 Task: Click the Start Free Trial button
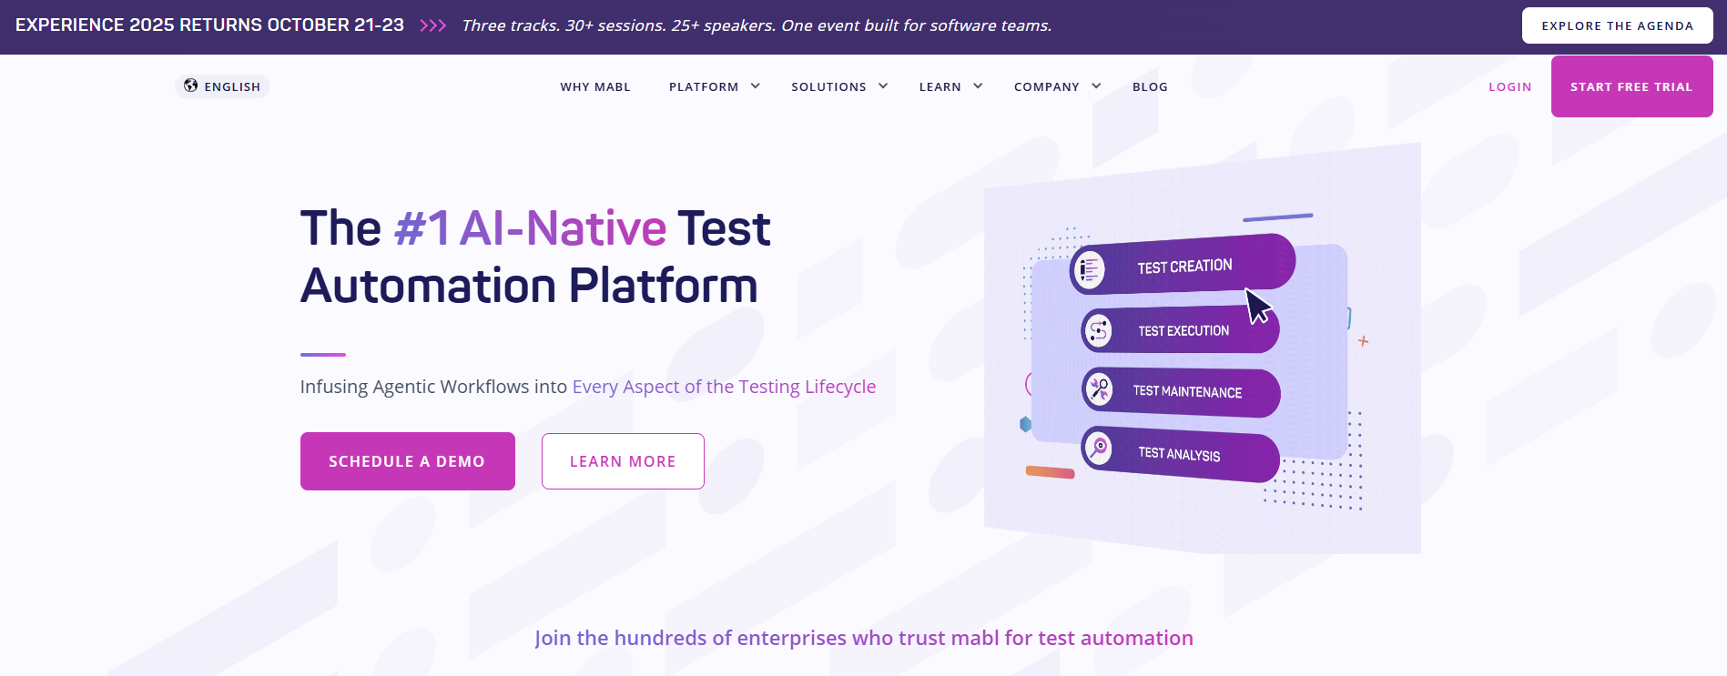click(1631, 86)
